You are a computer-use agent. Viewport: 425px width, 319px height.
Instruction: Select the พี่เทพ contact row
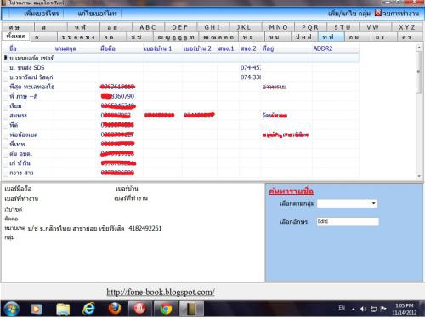181,144
